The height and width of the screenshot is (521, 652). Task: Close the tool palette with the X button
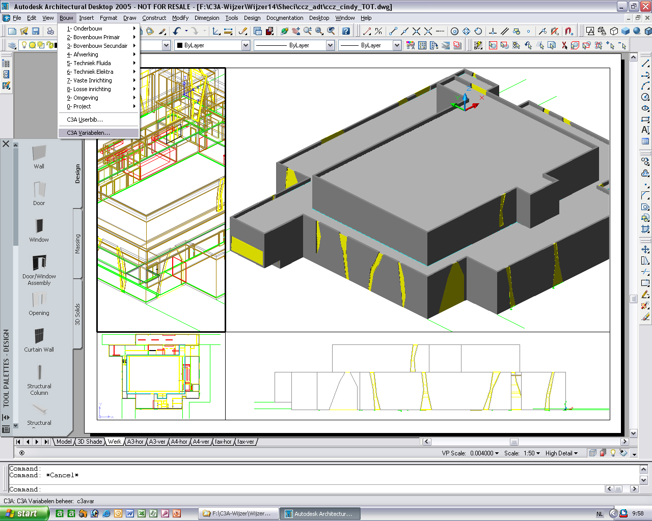click(6, 144)
